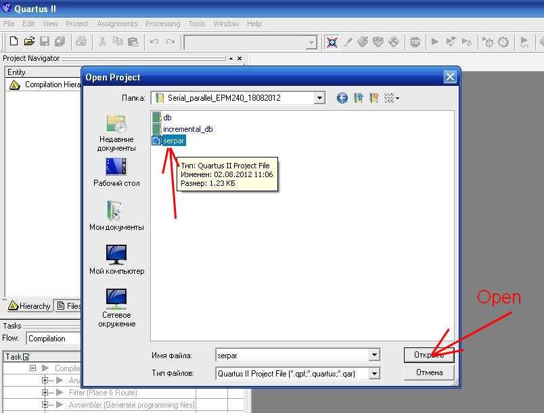Expand the Assembler task node
The width and height of the screenshot is (544, 413).
(x=45, y=405)
